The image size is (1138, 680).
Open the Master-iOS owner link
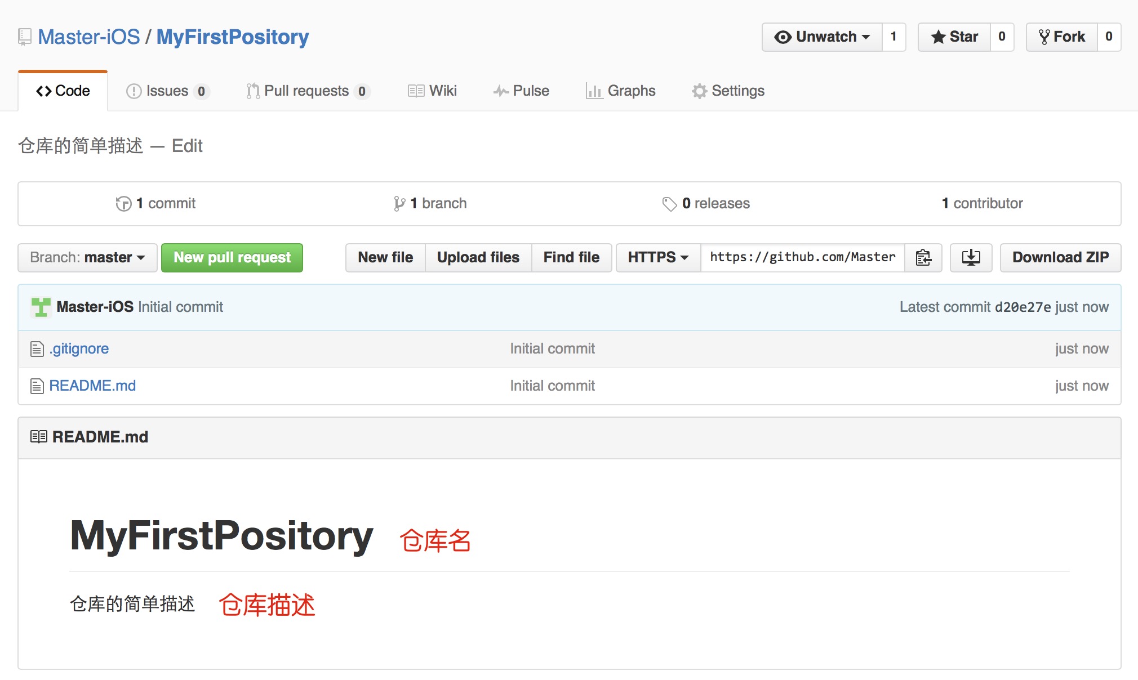pyautogui.click(x=89, y=37)
